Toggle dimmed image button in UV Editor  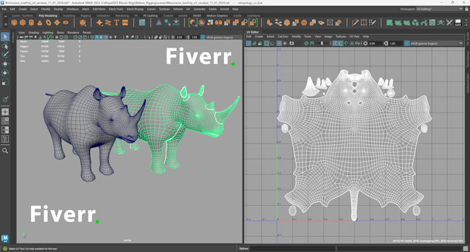pos(312,43)
